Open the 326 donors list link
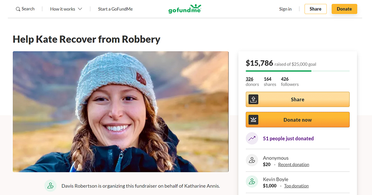This screenshot has height=195, width=372. pyautogui.click(x=250, y=79)
